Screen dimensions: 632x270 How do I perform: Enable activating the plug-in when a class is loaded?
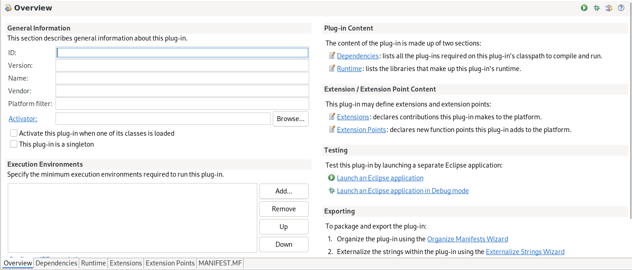(14, 133)
